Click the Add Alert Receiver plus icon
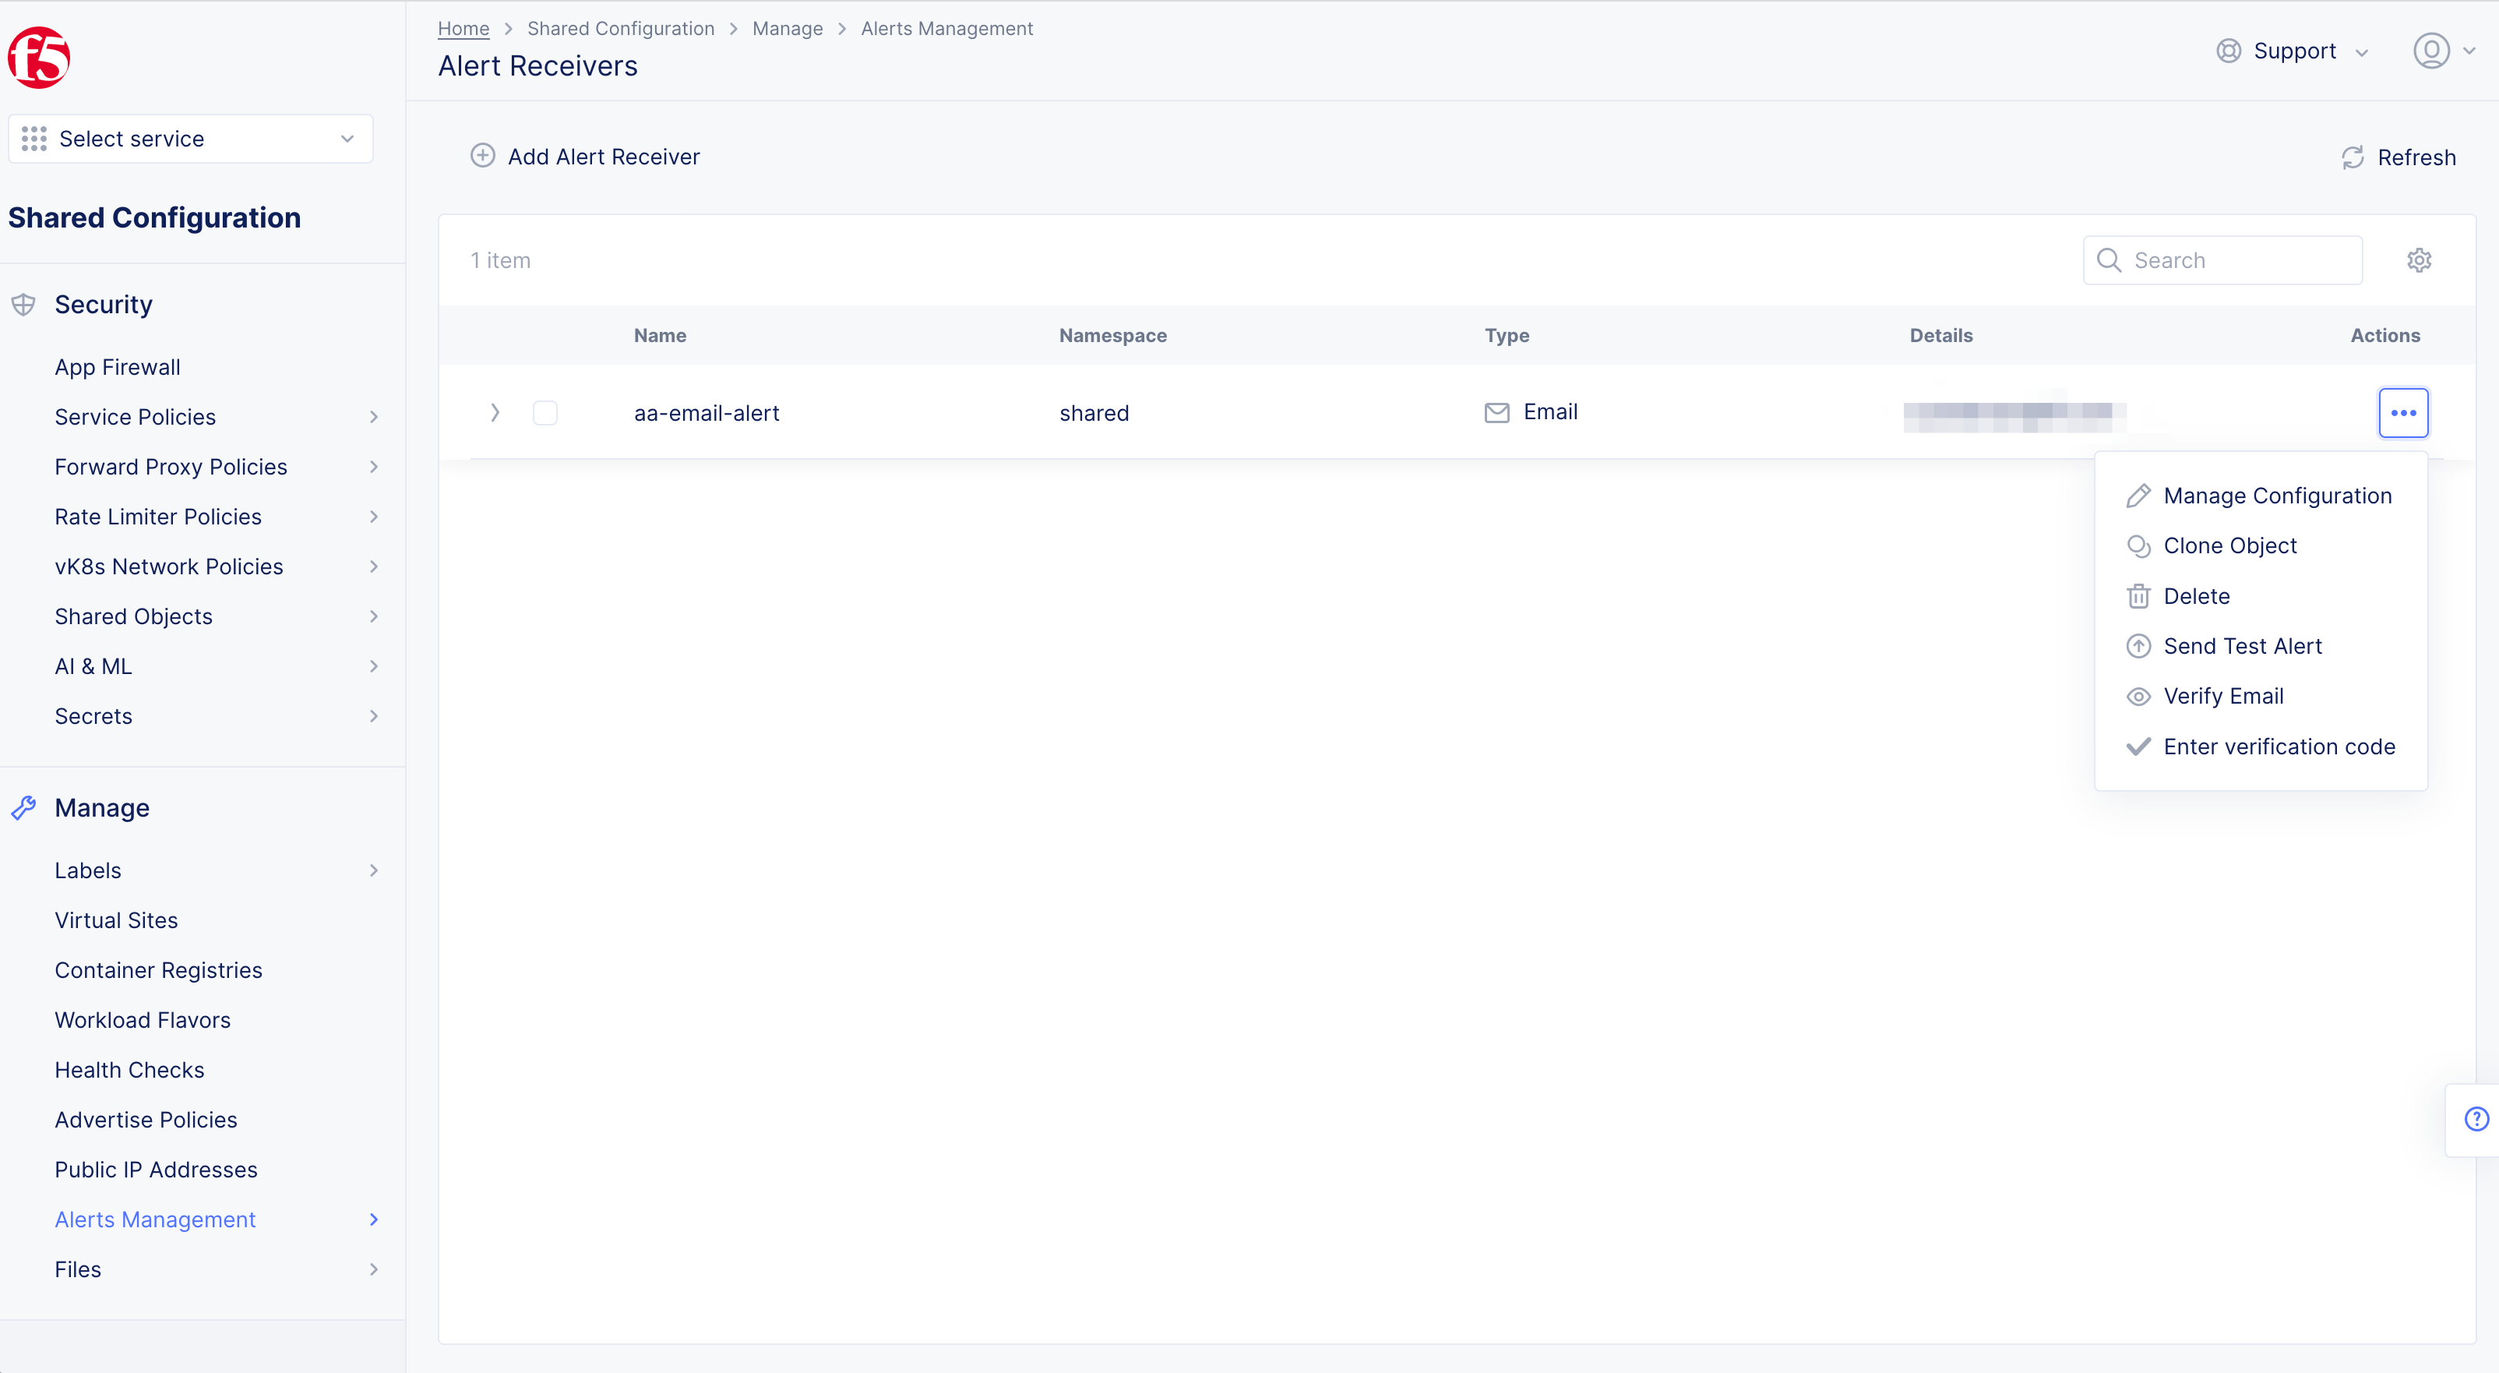The height and width of the screenshot is (1373, 2499). pos(483,155)
